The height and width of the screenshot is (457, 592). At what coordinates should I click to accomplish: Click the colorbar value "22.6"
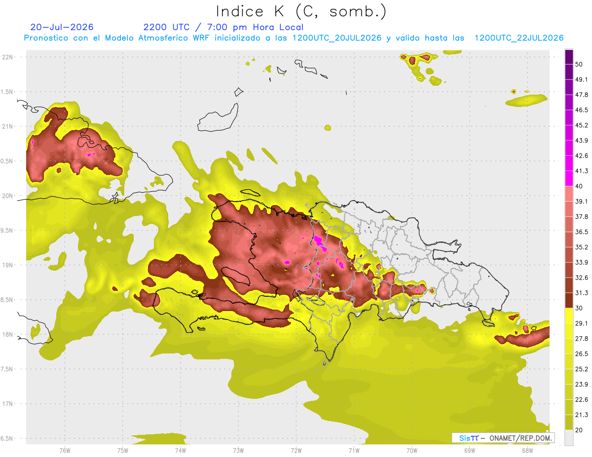[x=582, y=400]
